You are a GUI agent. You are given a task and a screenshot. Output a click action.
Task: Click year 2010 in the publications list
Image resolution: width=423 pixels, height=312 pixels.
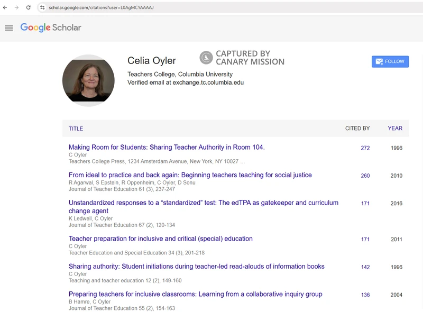396,176
